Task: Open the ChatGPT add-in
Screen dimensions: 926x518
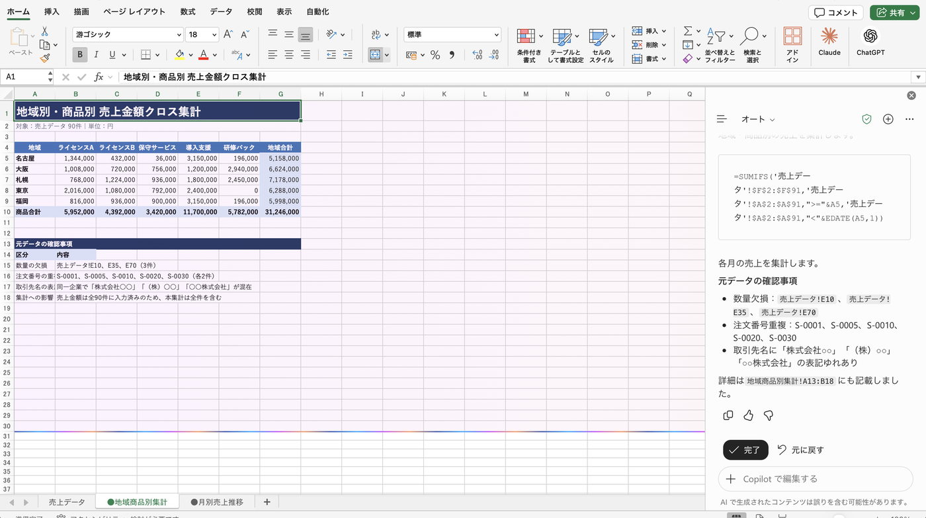Action: 870,42
